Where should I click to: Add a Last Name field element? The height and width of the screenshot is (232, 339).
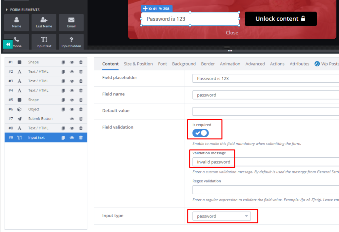(44, 22)
